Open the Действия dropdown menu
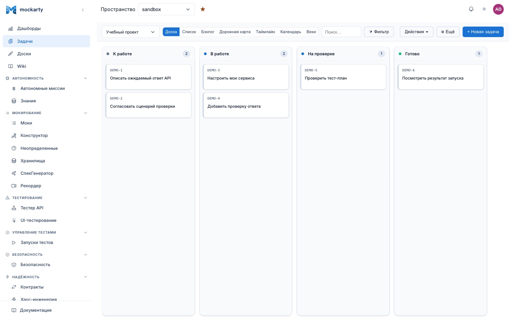 (x=416, y=32)
